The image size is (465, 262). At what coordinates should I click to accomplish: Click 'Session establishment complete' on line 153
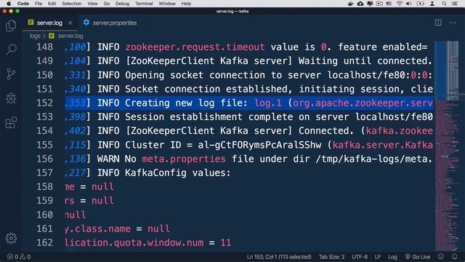click(209, 117)
